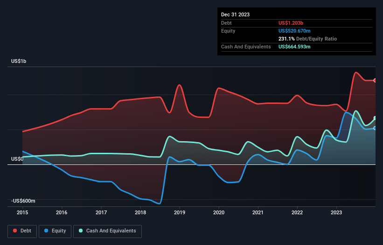Toggle Cash And Equivalents legend button
The image size is (383, 245).
[107, 231]
